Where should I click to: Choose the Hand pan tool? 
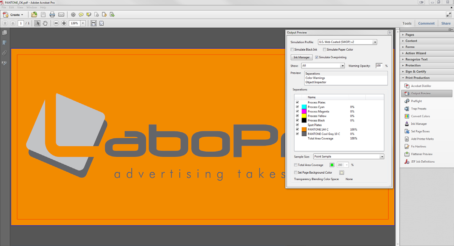[45, 23]
